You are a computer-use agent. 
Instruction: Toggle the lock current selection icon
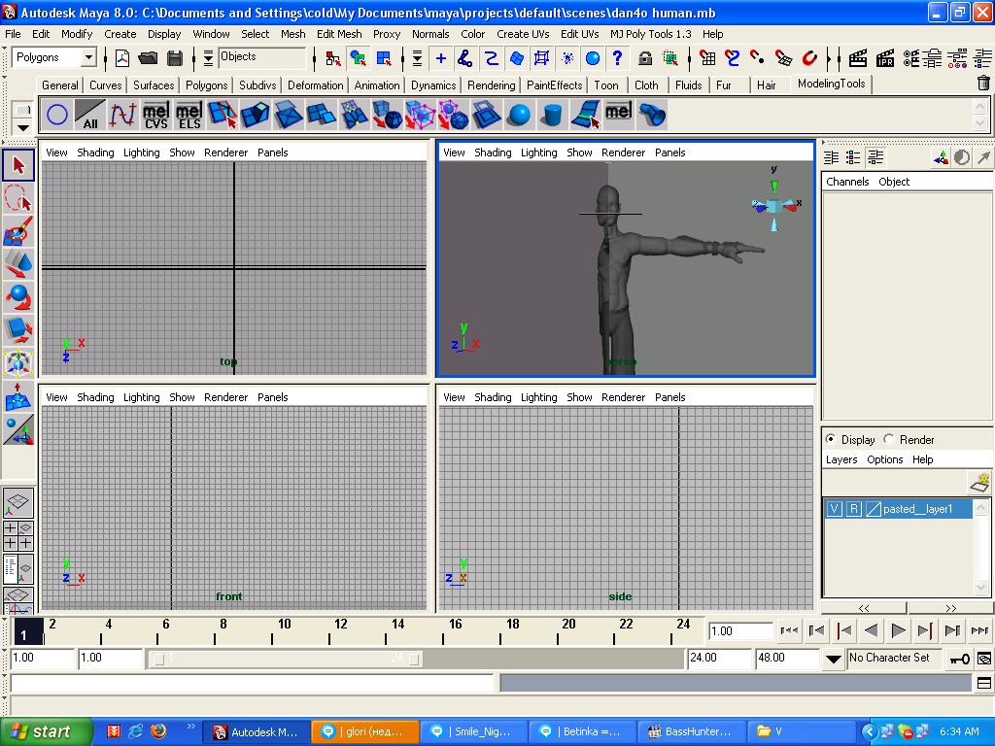coord(645,58)
